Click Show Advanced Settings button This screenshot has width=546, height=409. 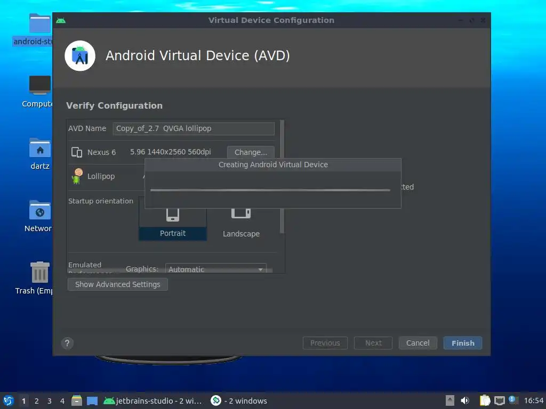tap(118, 284)
